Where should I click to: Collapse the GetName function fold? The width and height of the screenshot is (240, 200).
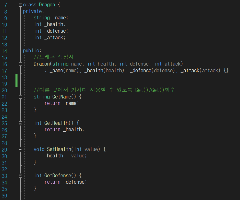(x=20, y=97)
